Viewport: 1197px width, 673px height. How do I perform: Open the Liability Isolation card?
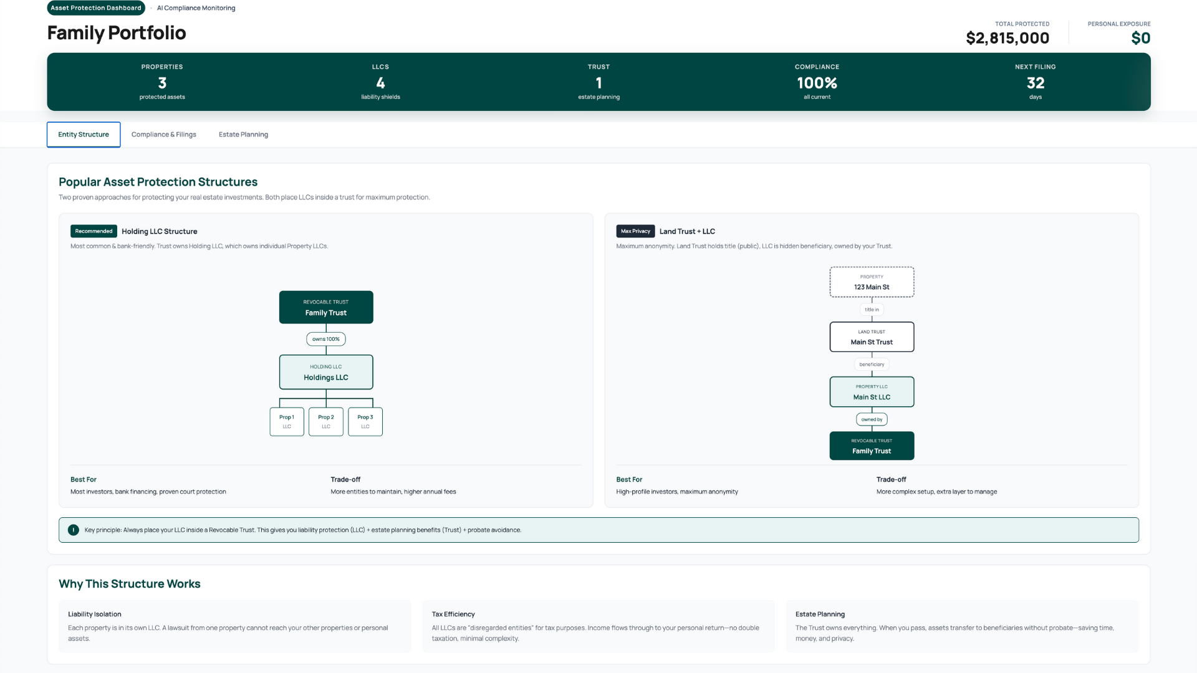[x=235, y=626]
